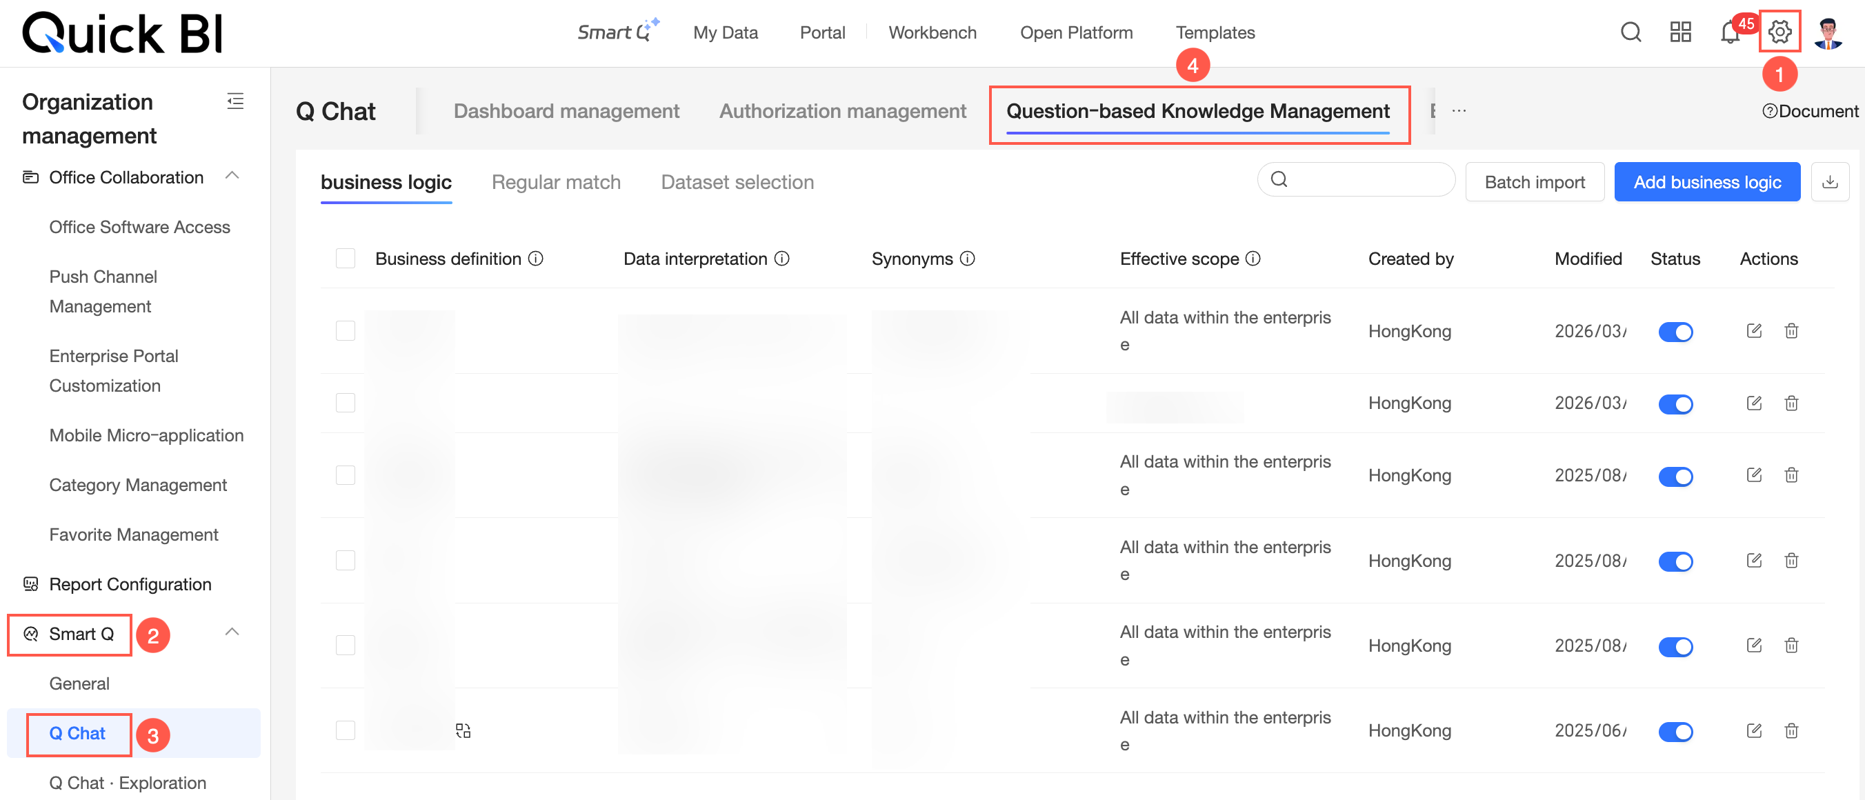
Task: Toggle status switch of the 2025/06 row
Action: [x=1675, y=731]
